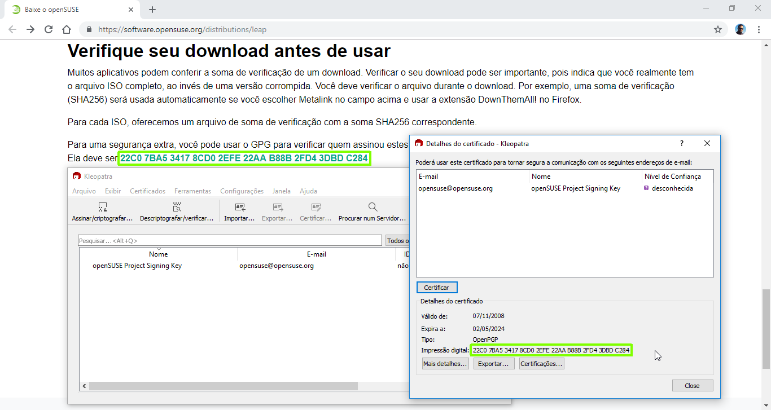Click the Nível de Confiança column header
This screenshot has height=410, width=771.
pyautogui.click(x=677, y=177)
